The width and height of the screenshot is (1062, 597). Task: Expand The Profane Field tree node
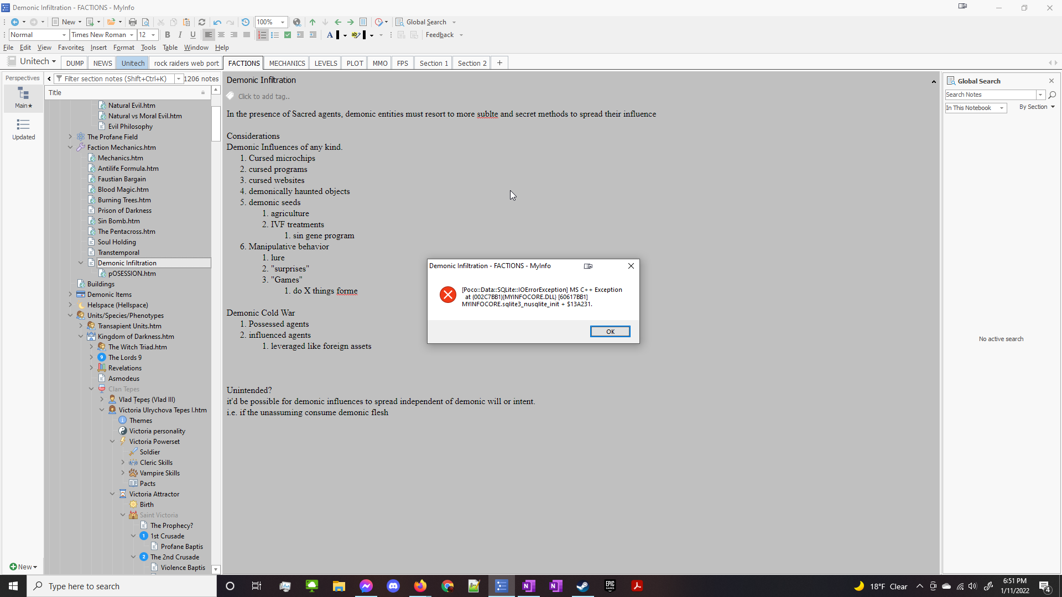pos(70,137)
